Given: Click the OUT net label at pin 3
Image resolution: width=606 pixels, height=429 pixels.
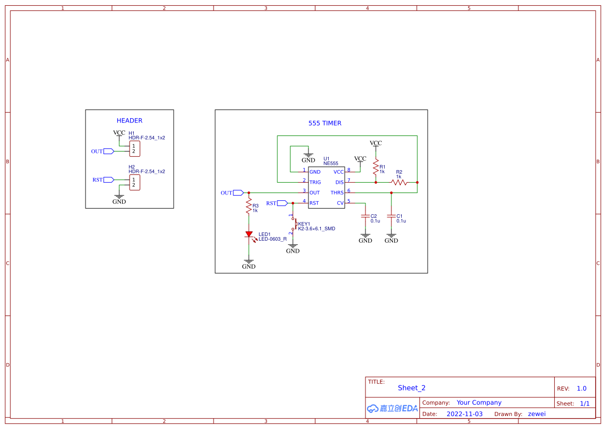Looking at the screenshot, I should click(234, 192).
